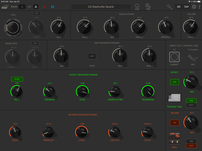Click the NOTE knob
The width and height of the screenshot is (202, 151).
coord(17,91)
